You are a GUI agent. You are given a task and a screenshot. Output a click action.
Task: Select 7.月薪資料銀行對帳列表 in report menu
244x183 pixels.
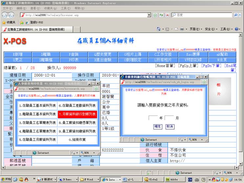[77, 114]
